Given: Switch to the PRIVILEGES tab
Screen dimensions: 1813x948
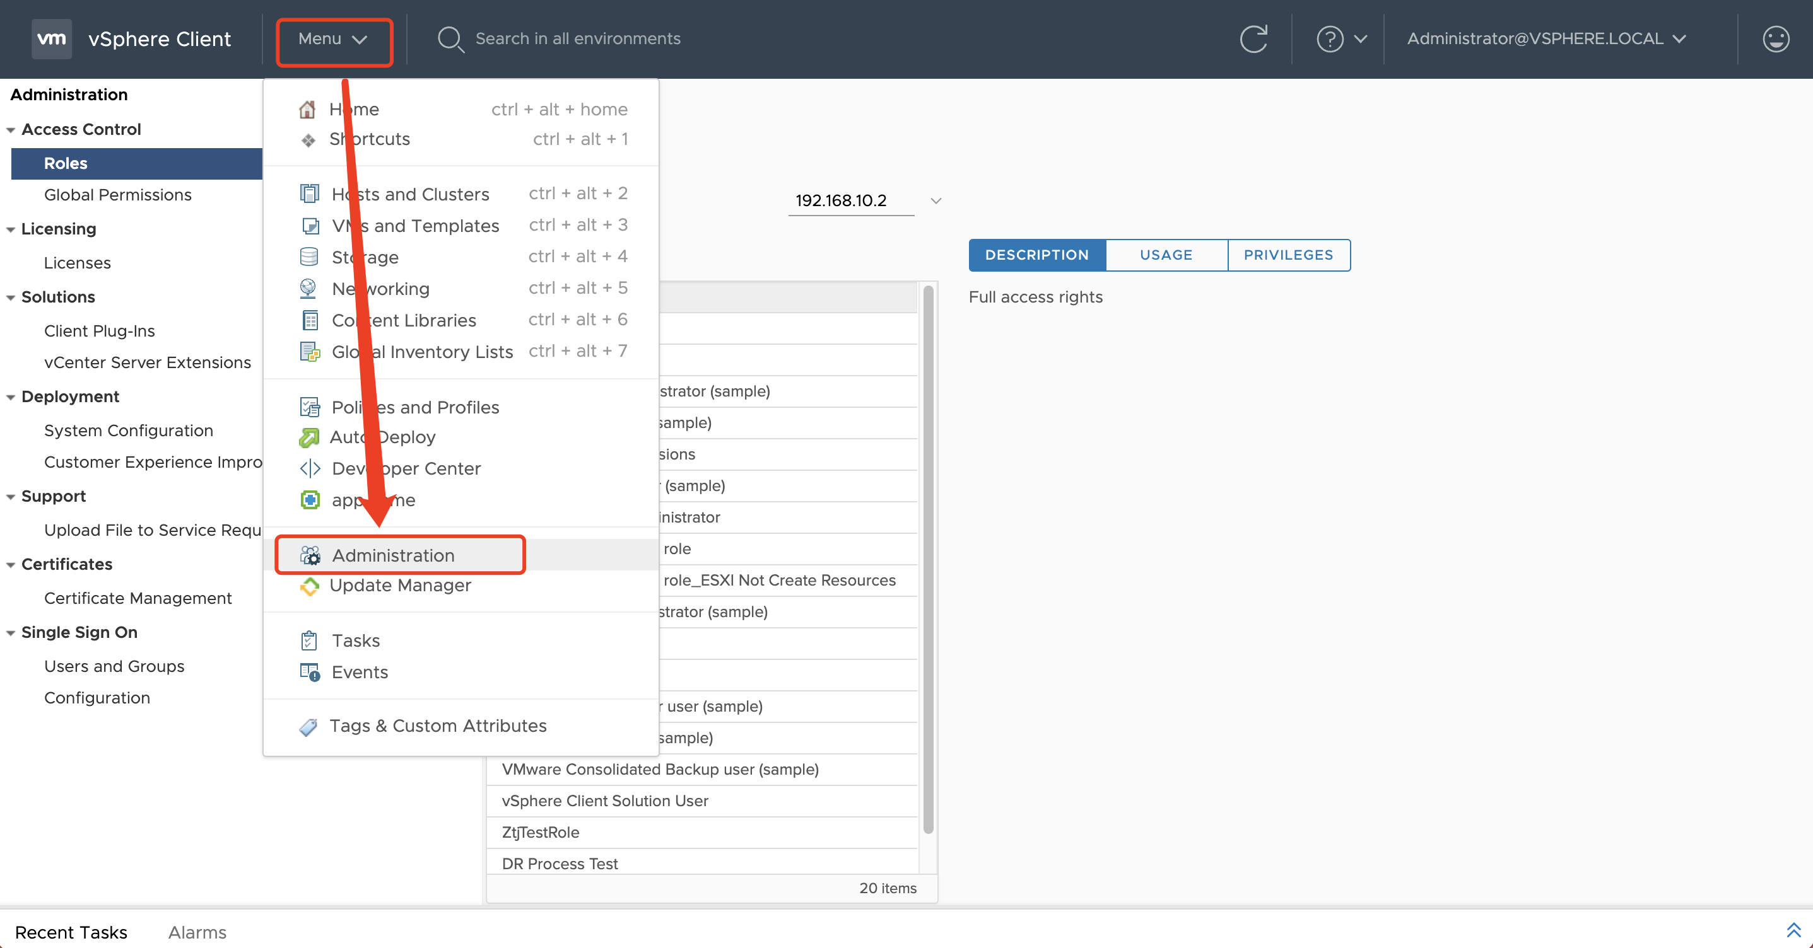Looking at the screenshot, I should point(1288,255).
